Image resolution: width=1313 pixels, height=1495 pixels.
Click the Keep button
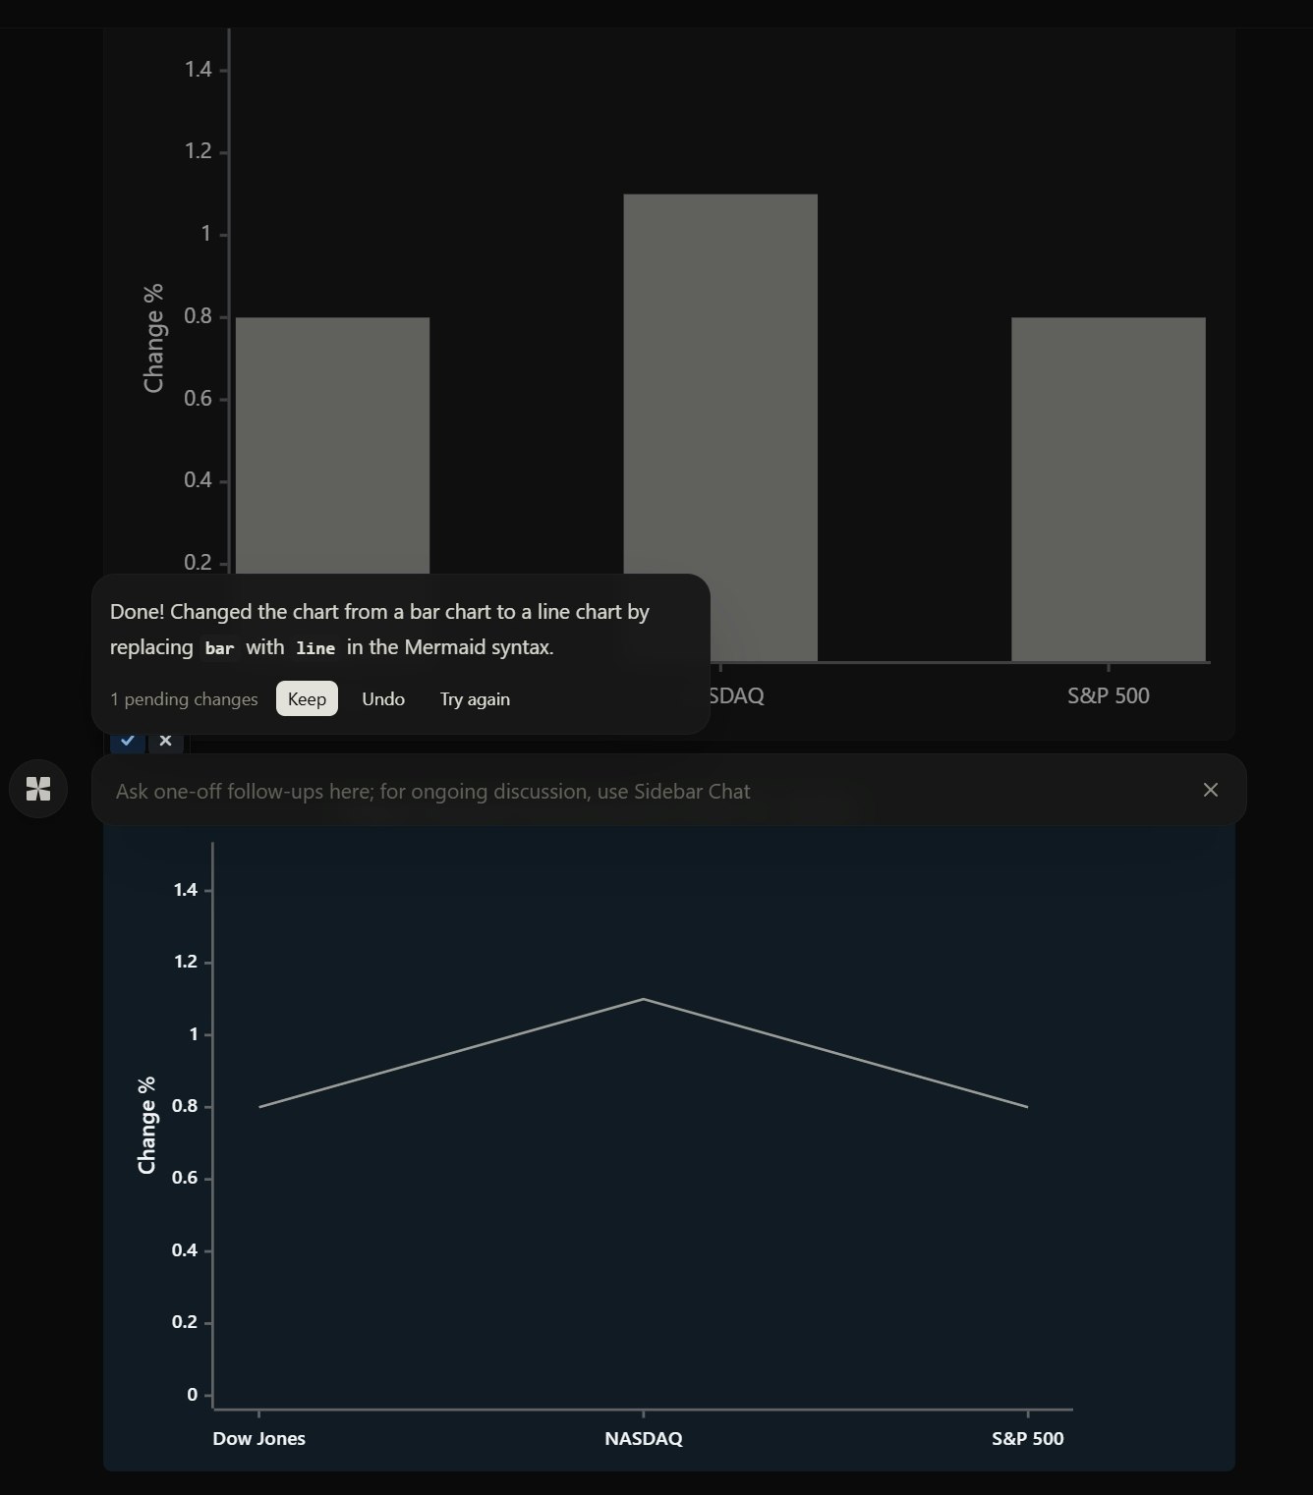307,698
